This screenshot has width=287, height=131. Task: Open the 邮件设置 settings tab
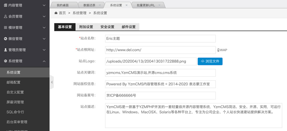[x=128, y=27]
